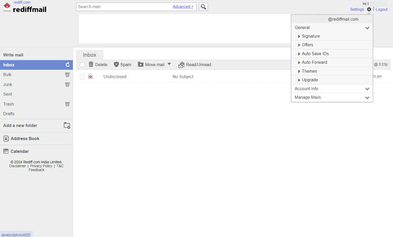The height and width of the screenshot is (237, 393).
Task: Mark selected mail as Spam
Action: pyautogui.click(x=123, y=65)
